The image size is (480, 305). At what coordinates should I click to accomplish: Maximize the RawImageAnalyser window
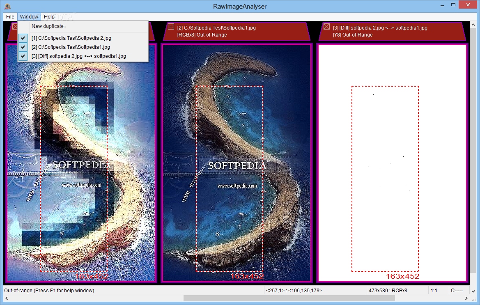point(453,5)
